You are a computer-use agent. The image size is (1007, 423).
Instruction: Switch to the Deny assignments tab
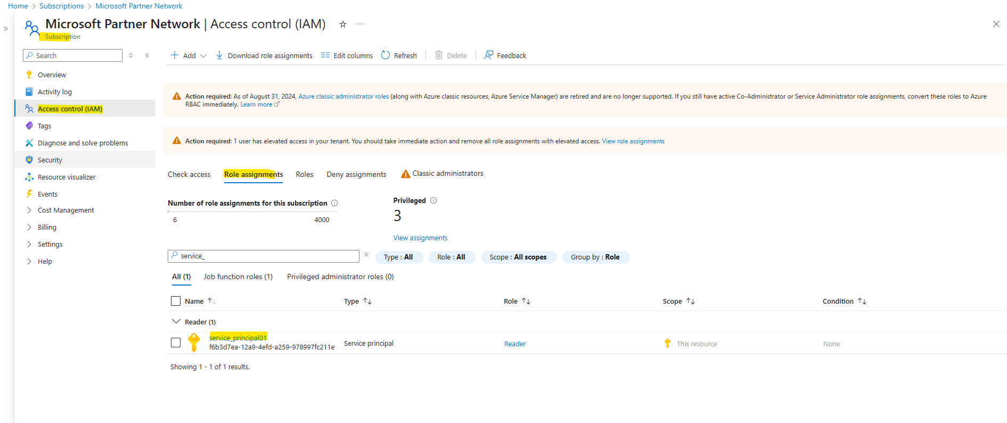[356, 174]
